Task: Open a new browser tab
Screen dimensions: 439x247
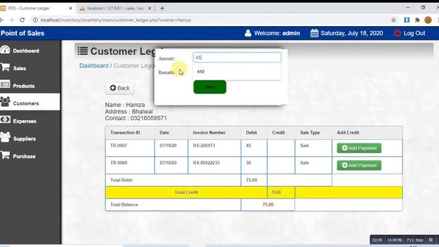Action: 162,8
